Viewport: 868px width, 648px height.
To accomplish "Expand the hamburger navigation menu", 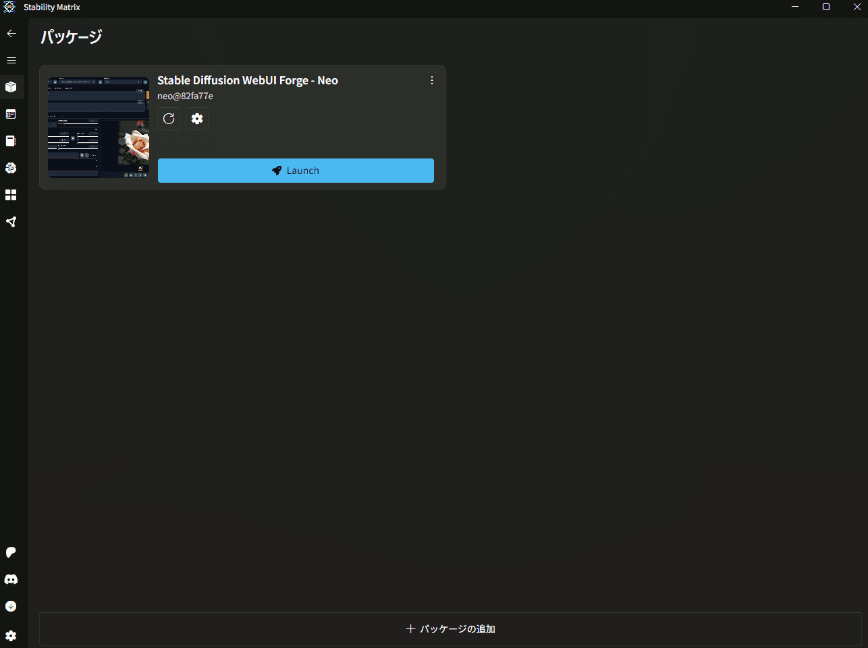I will [x=11, y=60].
